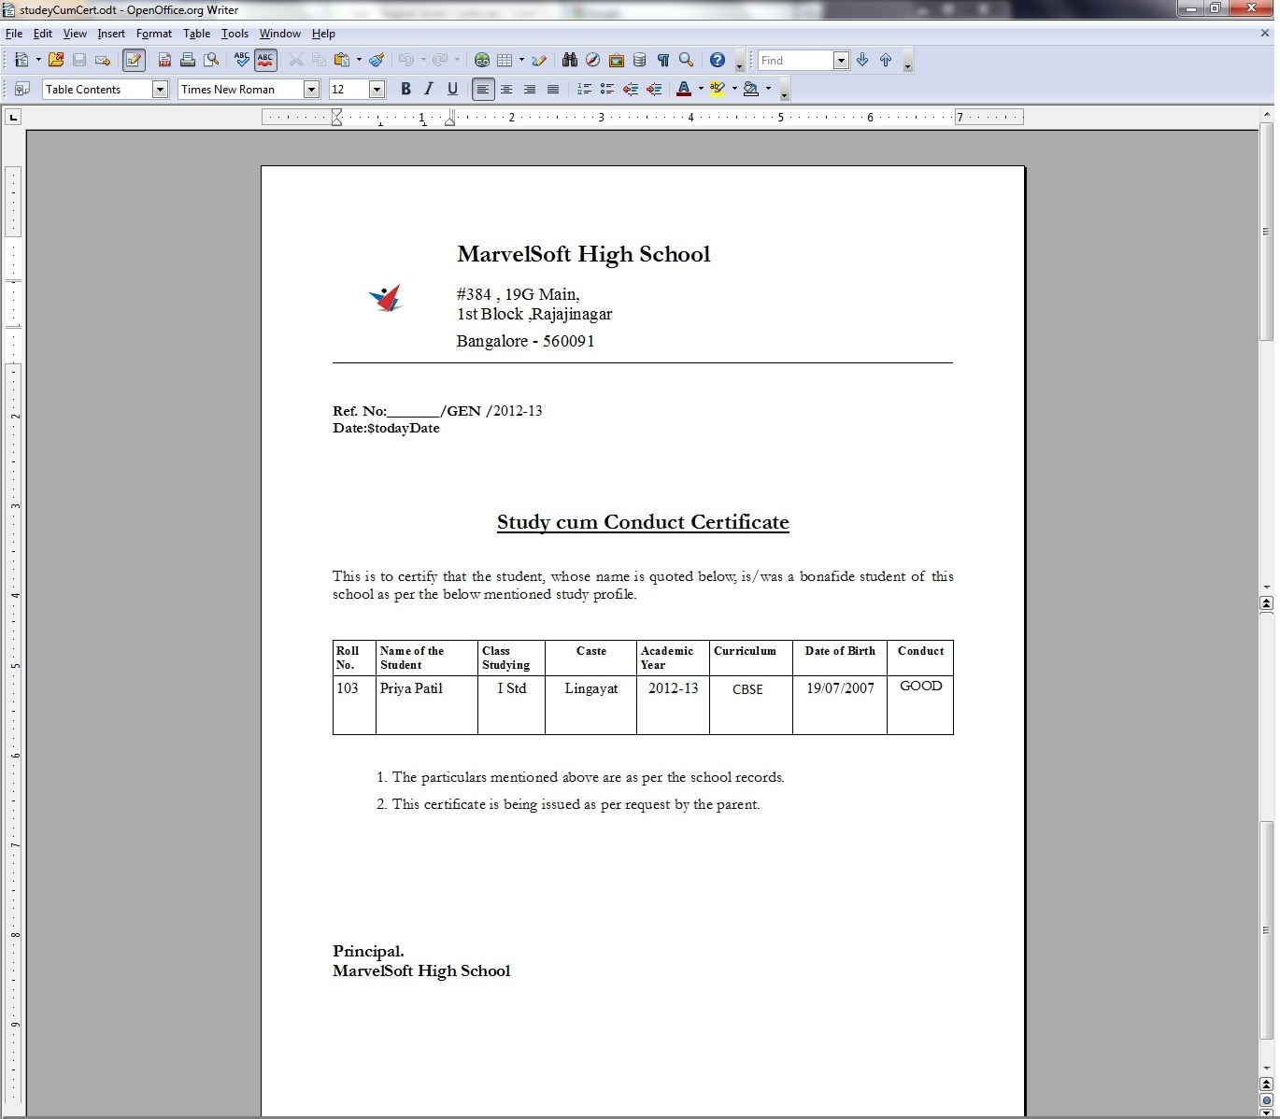The image size is (1280, 1119).
Task: Click the Print File Directly icon
Action: point(188,61)
